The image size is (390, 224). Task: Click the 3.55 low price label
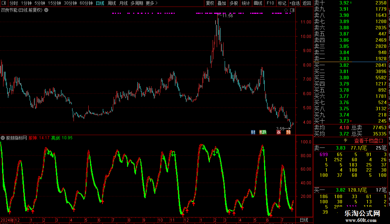[x=280, y=129]
